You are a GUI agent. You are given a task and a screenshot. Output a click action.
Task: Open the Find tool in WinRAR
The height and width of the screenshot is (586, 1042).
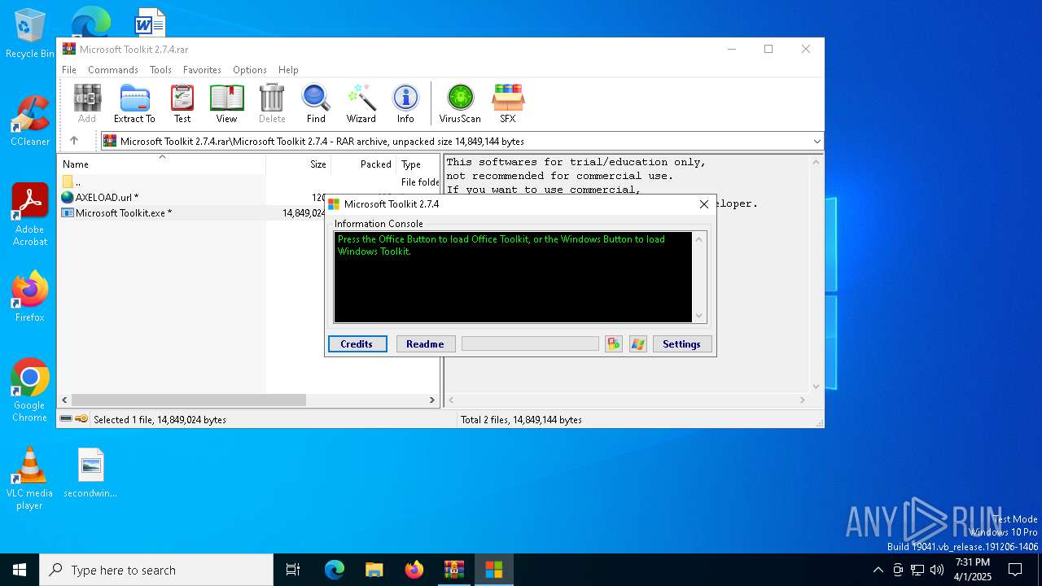click(x=316, y=103)
